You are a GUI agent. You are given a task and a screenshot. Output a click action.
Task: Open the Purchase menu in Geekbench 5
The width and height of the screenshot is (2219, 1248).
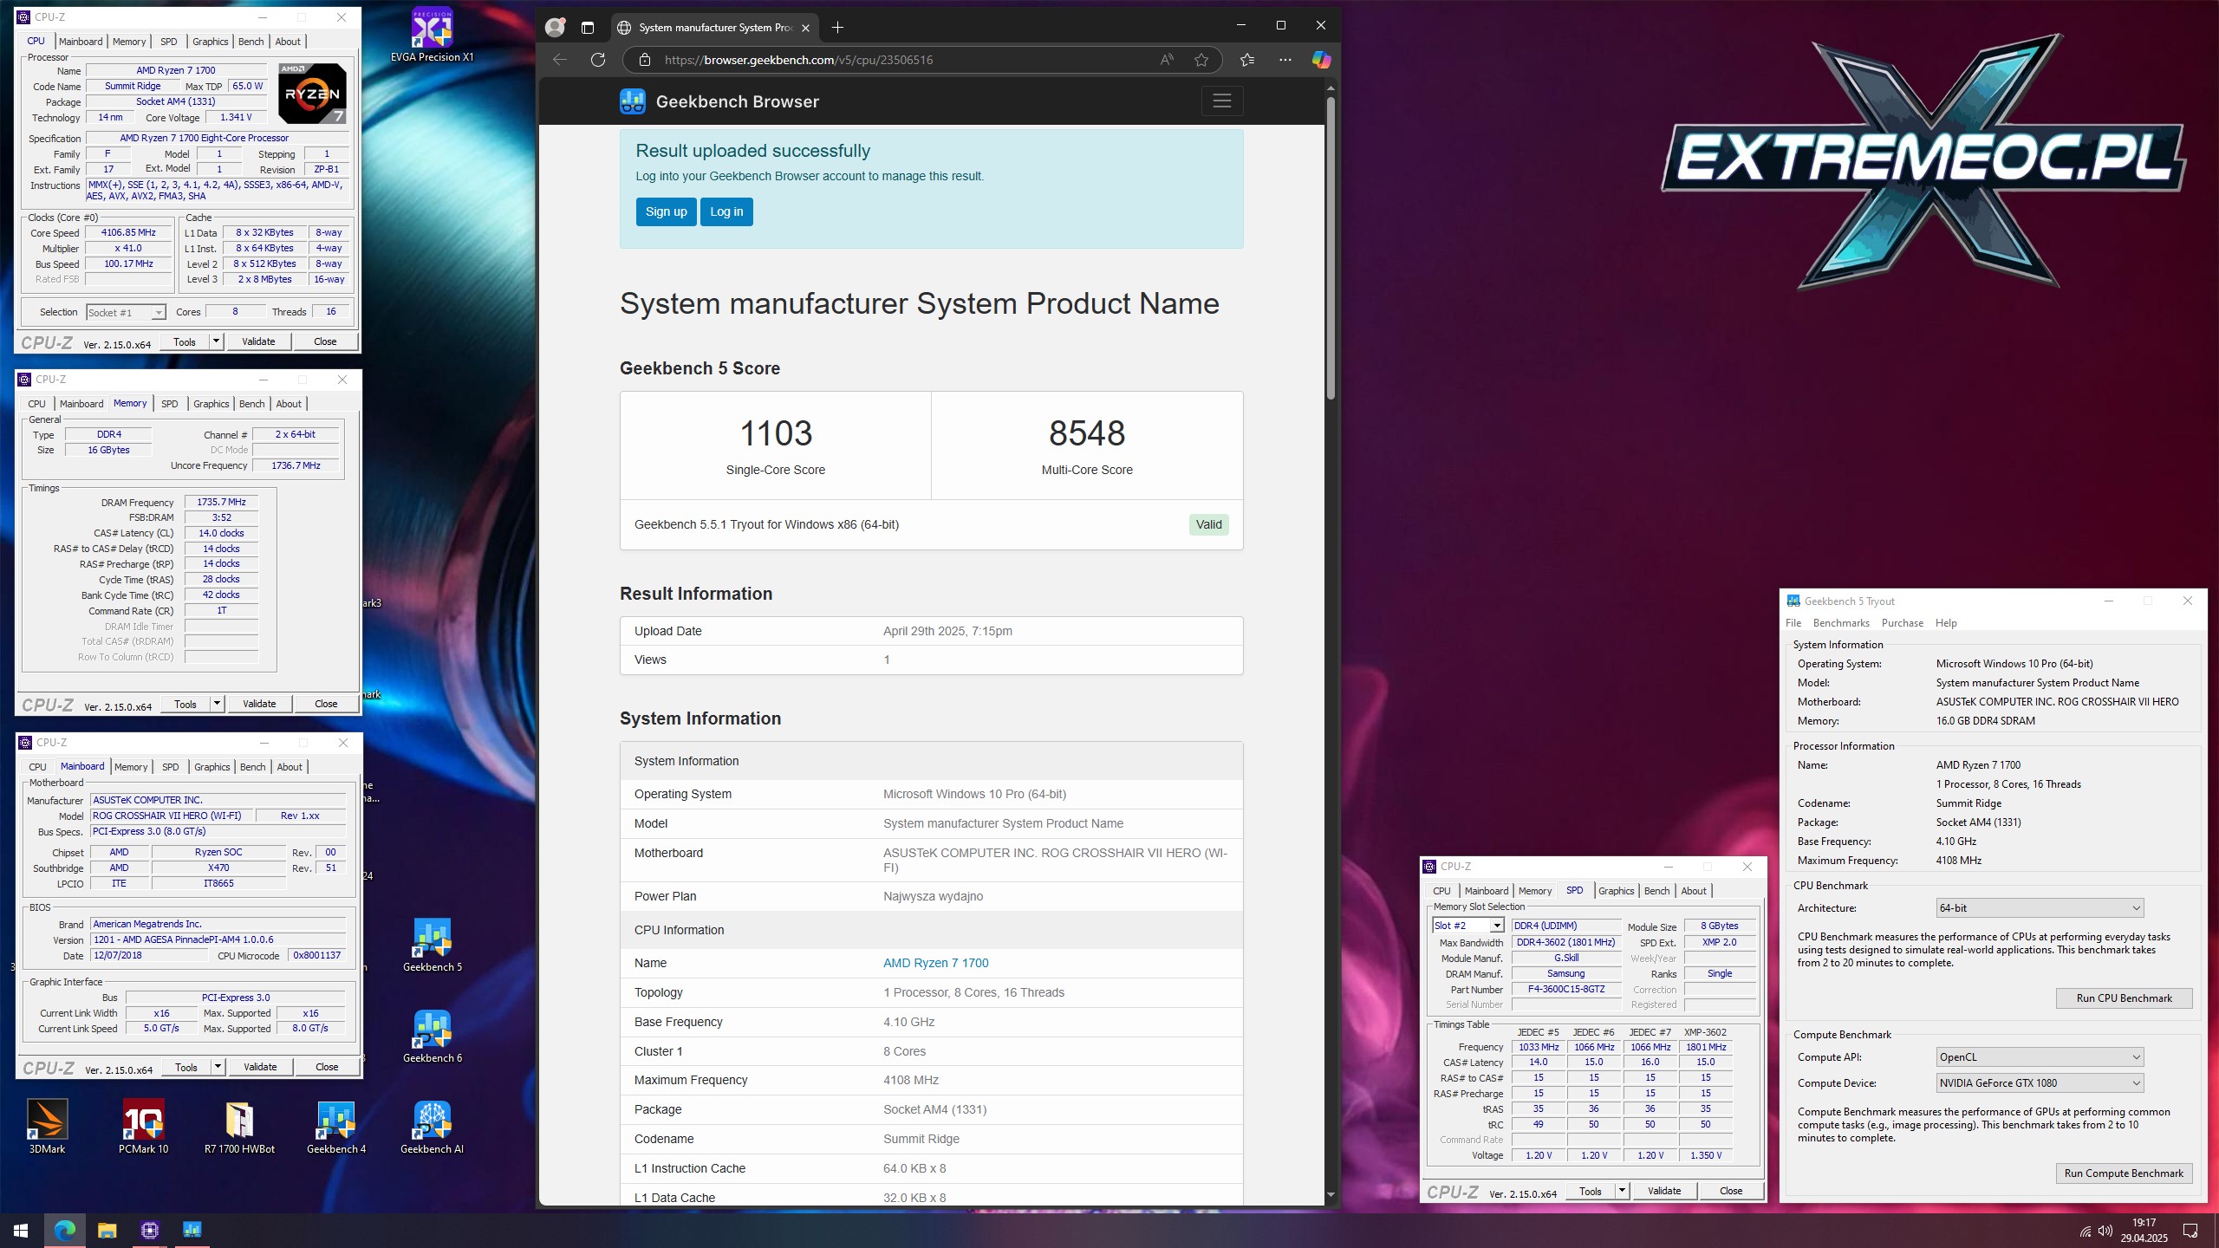(1902, 623)
